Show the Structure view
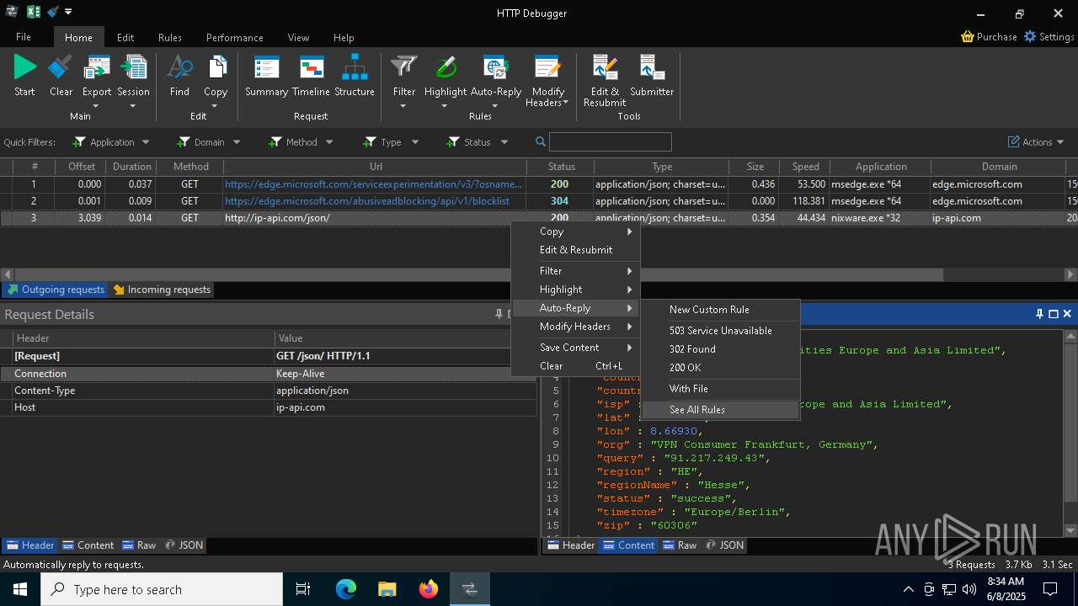 tap(355, 77)
